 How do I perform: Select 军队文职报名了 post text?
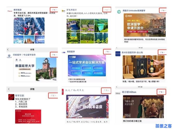pyautogui.click(x=23, y=103)
